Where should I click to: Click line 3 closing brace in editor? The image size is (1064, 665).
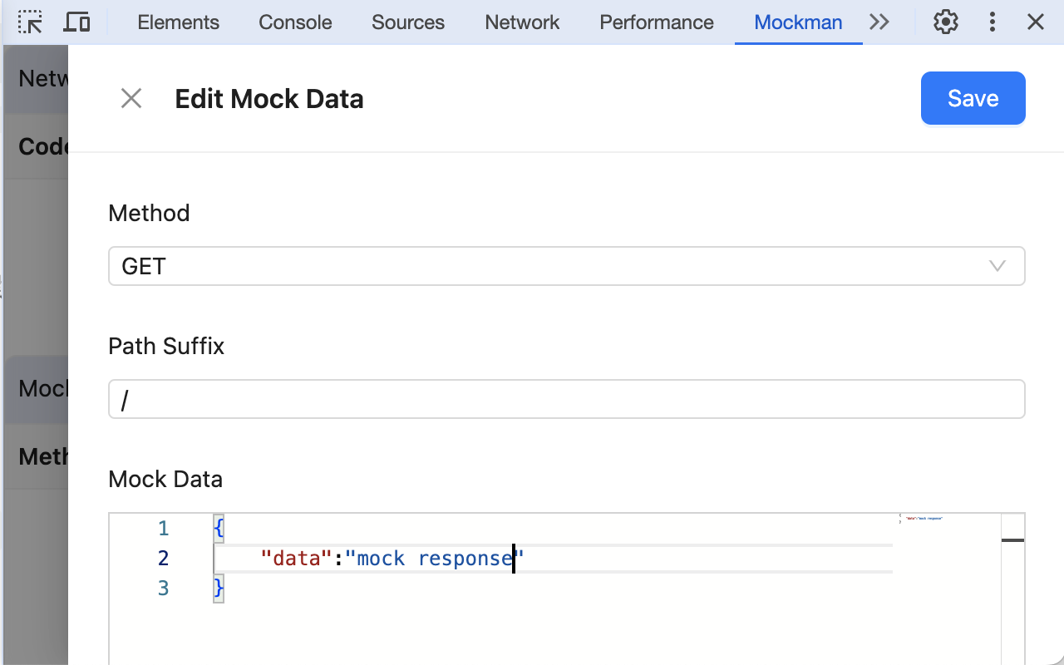coord(219,589)
